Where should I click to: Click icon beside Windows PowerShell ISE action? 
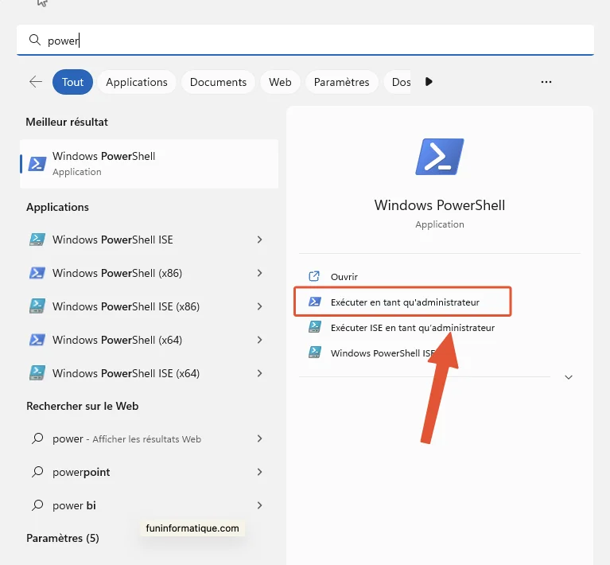point(315,353)
